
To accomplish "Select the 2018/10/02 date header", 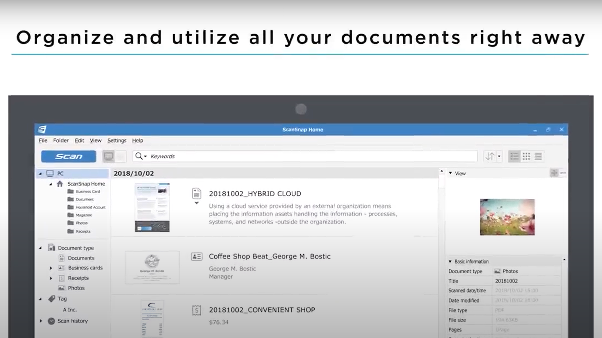I will pos(134,173).
